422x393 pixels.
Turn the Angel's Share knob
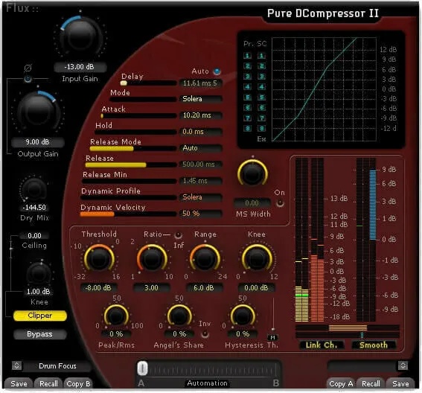coord(179,316)
